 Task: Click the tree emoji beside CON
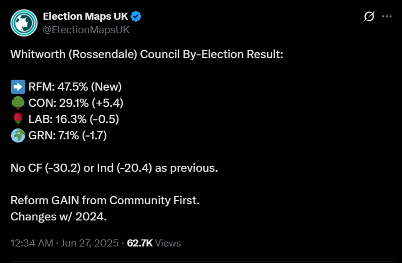[18, 103]
